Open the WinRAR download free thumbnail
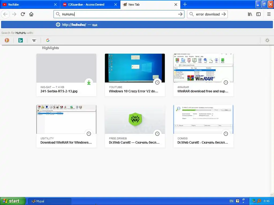Viewport: 274px width, 205px height. (x=203, y=68)
